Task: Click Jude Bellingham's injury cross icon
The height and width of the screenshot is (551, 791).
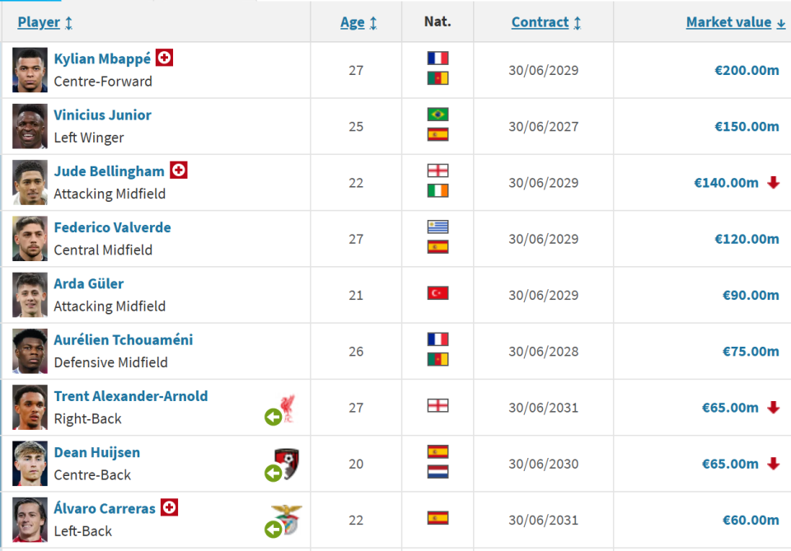Action: pyautogui.click(x=178, y=170)
